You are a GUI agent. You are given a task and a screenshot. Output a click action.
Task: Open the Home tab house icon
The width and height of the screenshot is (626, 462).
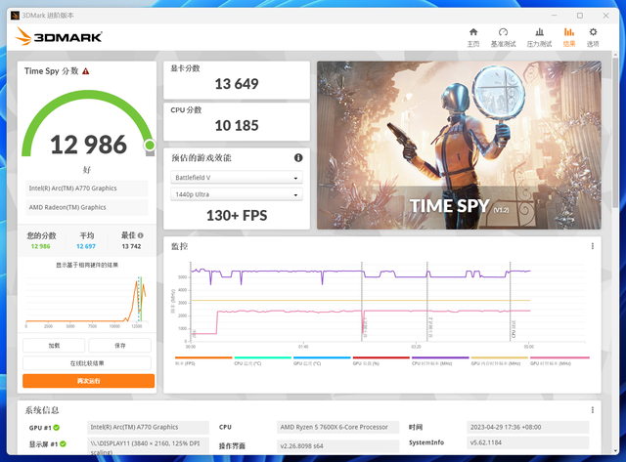pyautogui.click(x=473, y=32)
